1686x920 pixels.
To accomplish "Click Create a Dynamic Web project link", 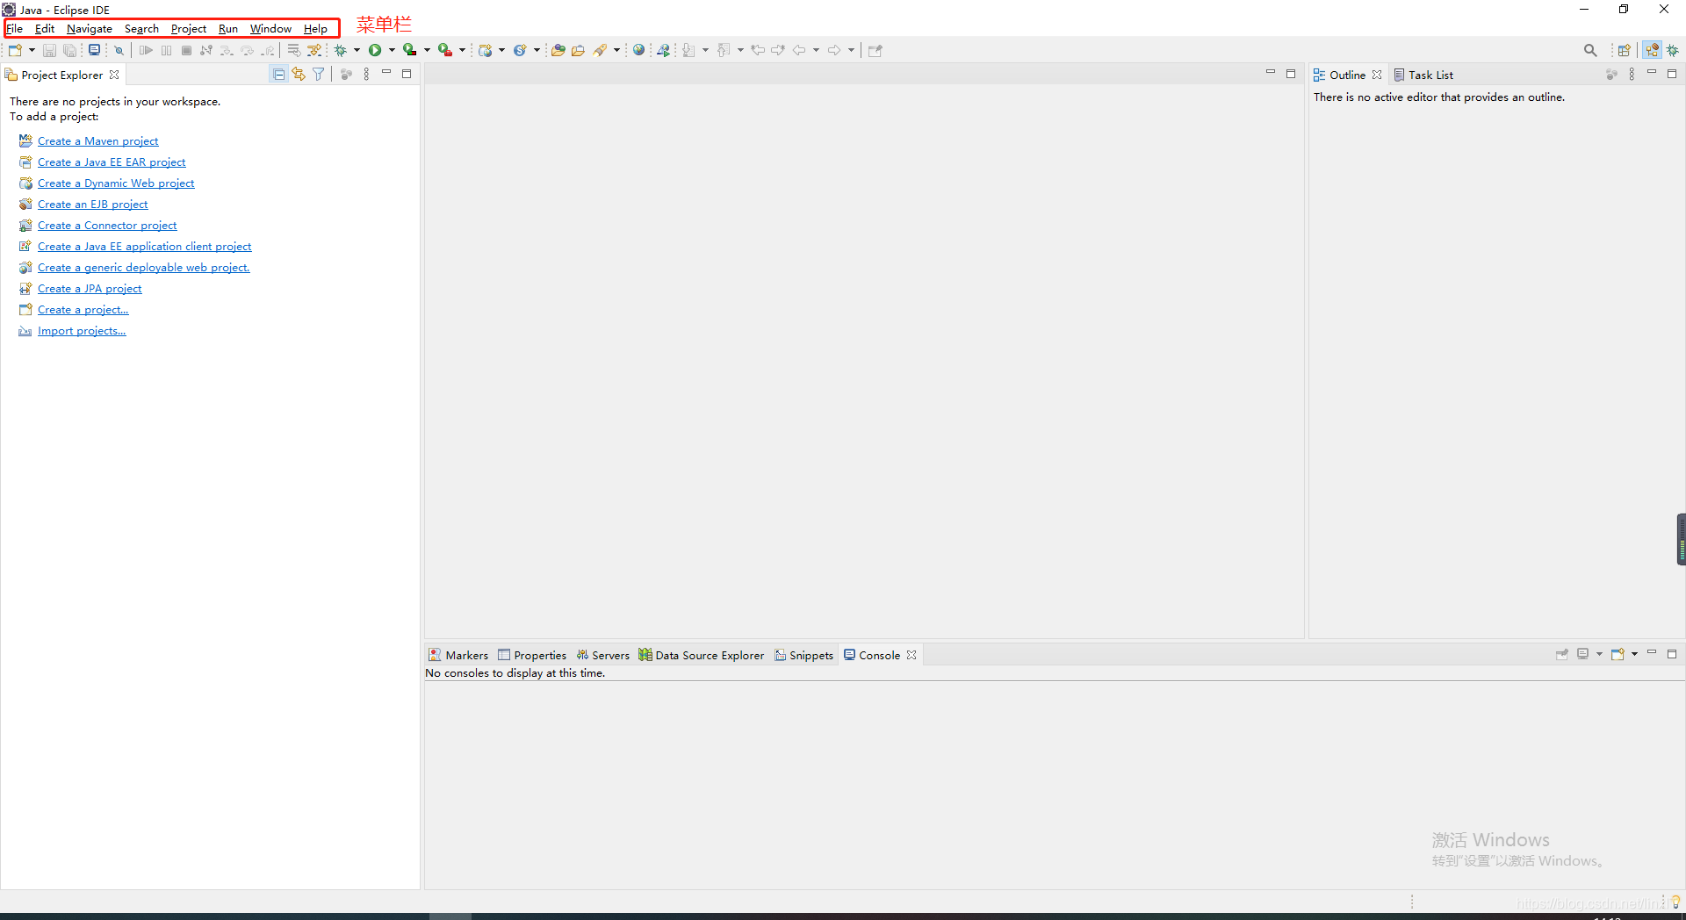I will (116, 183).
